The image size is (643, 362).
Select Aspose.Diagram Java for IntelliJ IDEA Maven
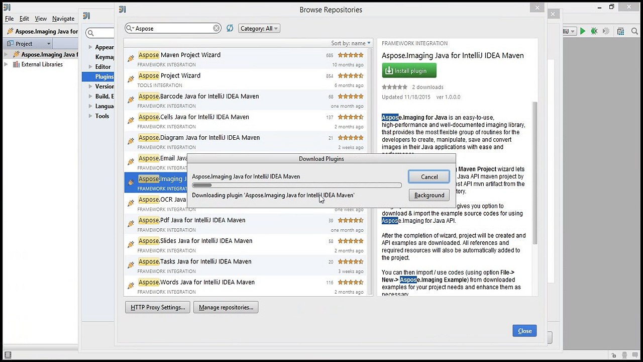click(245, 142)
